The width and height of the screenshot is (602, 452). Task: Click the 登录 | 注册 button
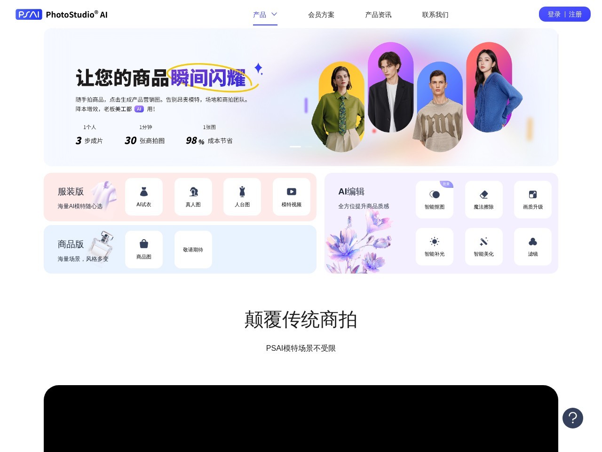coord(564,14)
